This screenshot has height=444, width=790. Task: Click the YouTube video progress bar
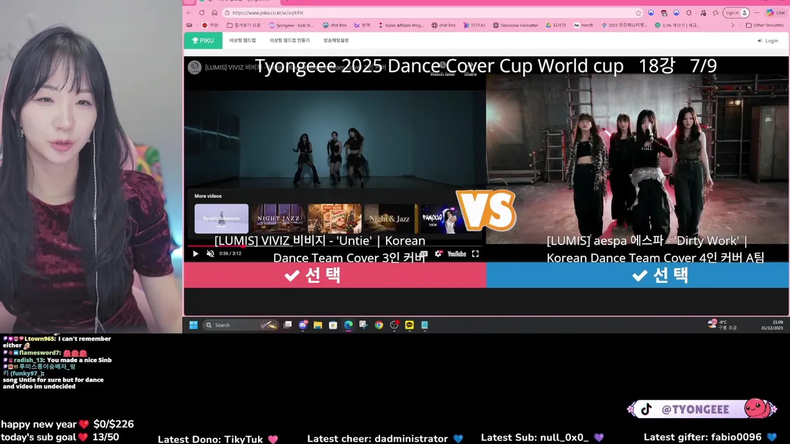point(335,246)
